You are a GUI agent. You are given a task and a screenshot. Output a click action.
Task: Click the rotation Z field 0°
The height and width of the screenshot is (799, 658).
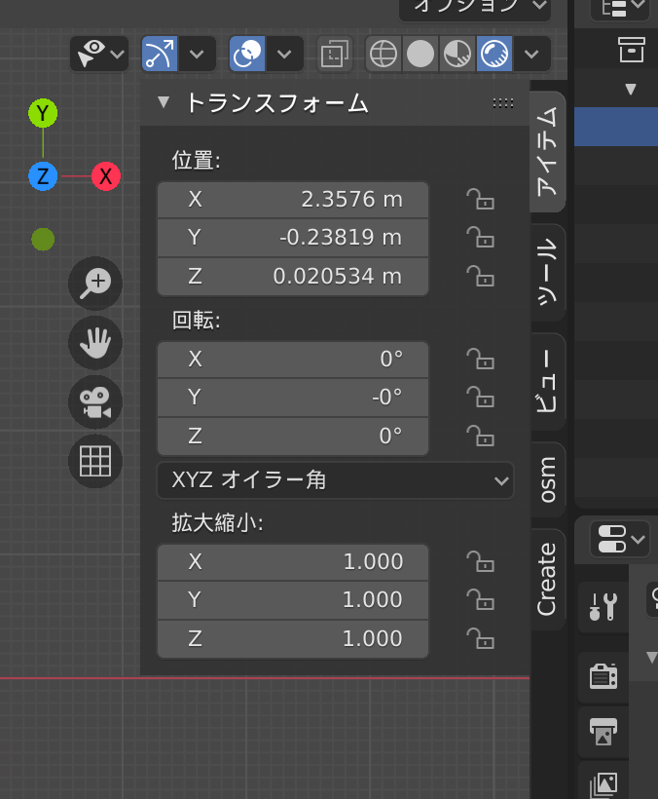point(293,437)
